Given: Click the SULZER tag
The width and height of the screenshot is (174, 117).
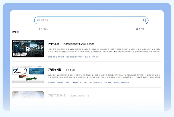Looking at the screenshot, I should [x=108, y=82].
